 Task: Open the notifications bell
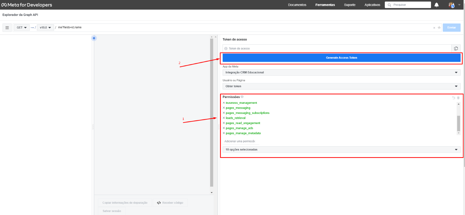pos(437,5)
